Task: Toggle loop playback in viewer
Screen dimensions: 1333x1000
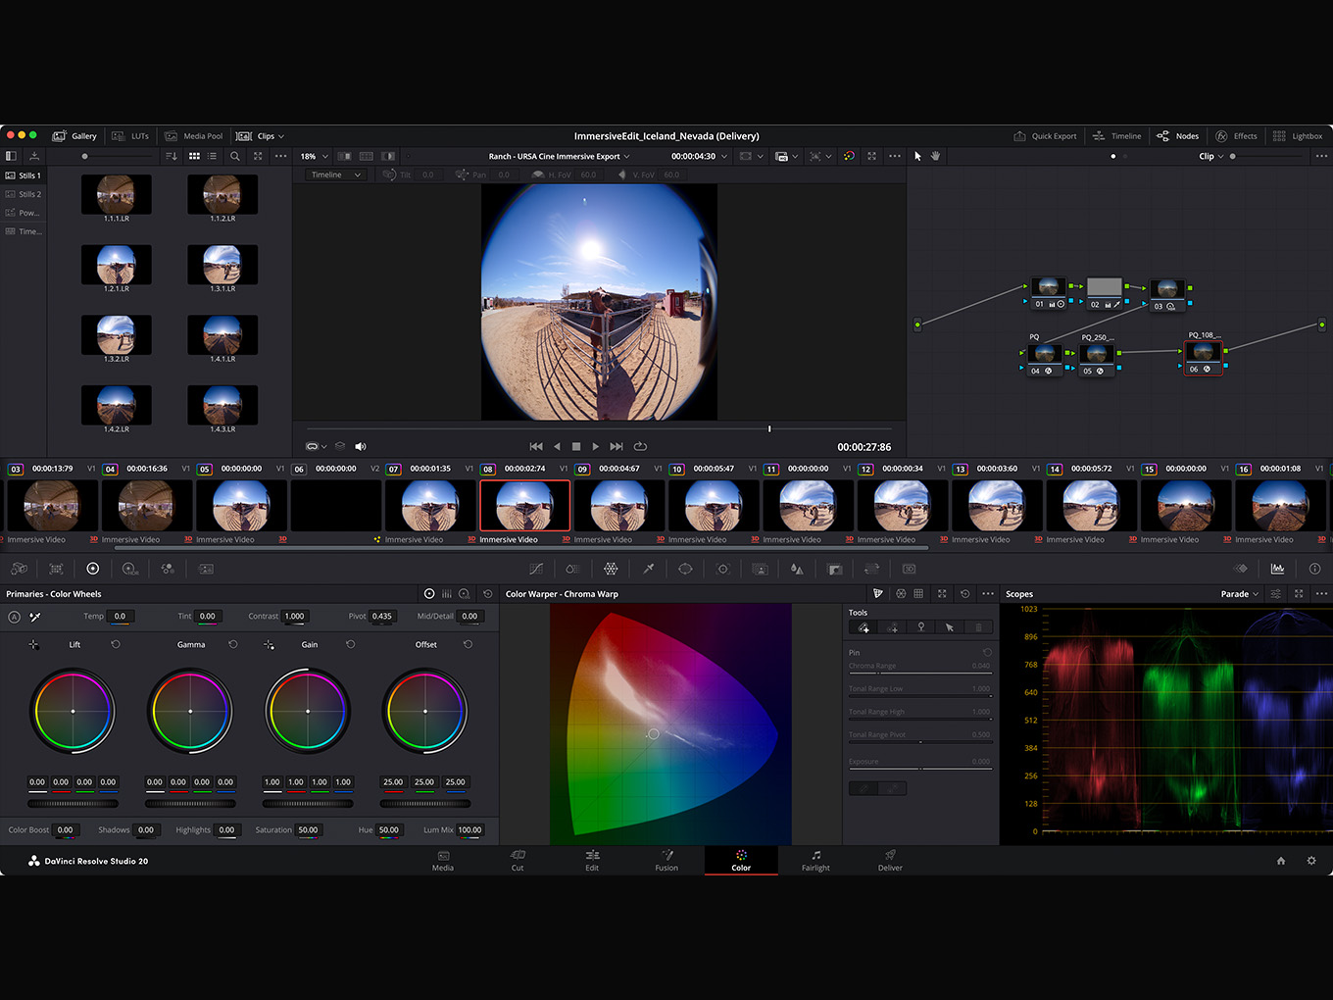Action: tap(640, 446)
